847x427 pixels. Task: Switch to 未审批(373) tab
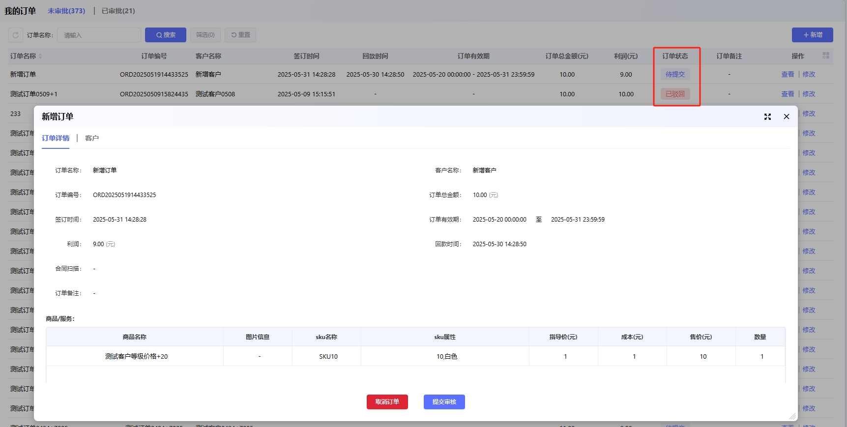[66, 11]
